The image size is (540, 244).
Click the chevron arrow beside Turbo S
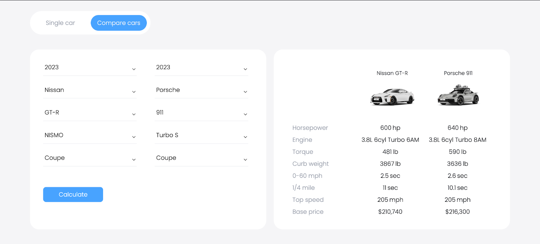[x=245, y=137]
